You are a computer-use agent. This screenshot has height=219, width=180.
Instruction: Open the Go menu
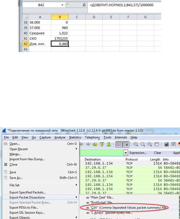pos(34,138)
